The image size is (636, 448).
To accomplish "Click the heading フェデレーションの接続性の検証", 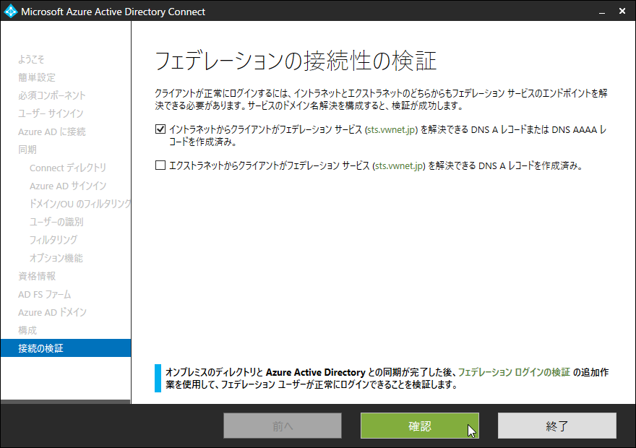I will click(x=296, y=61).
